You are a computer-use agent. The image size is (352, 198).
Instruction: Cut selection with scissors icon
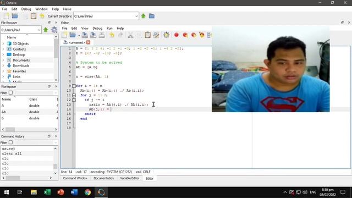(x=130, y=35)
